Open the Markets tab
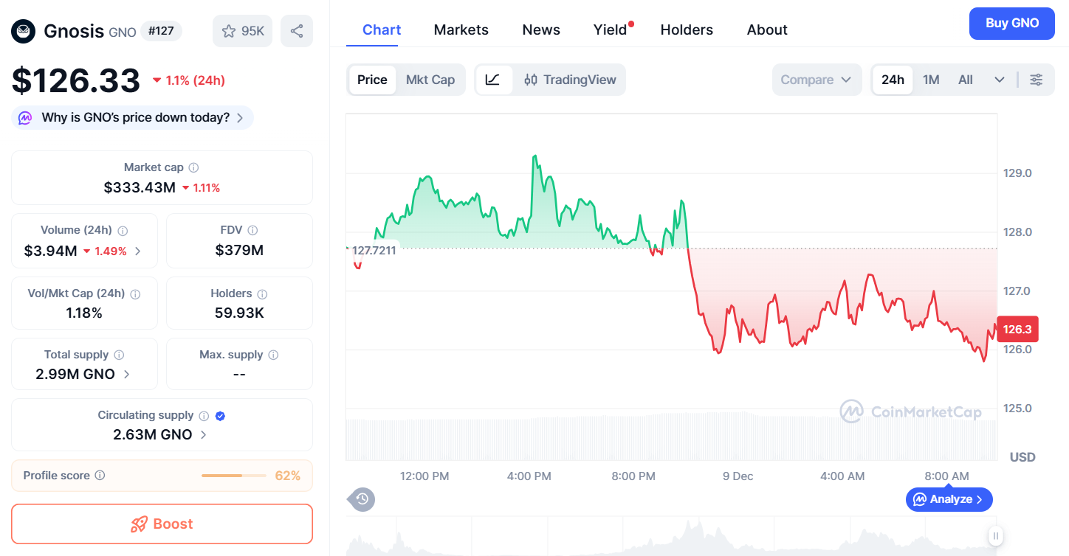The width and height of the screenshot is (1069, 556). tap(461, 29)
